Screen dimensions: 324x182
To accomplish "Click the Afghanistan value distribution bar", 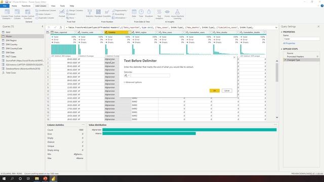I will tap(189, 130).
